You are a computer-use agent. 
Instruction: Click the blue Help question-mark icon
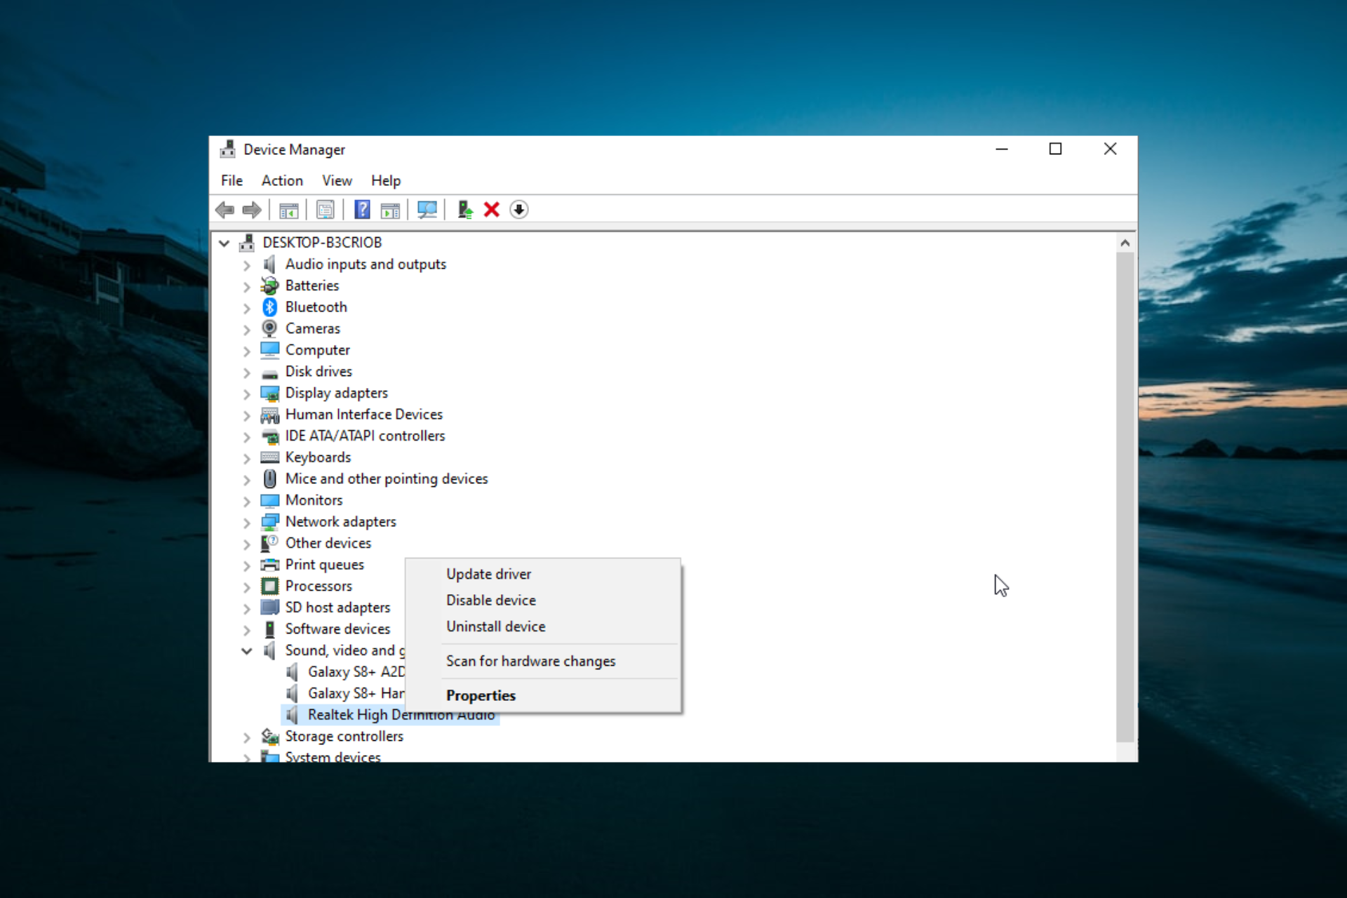pos(362,210)
